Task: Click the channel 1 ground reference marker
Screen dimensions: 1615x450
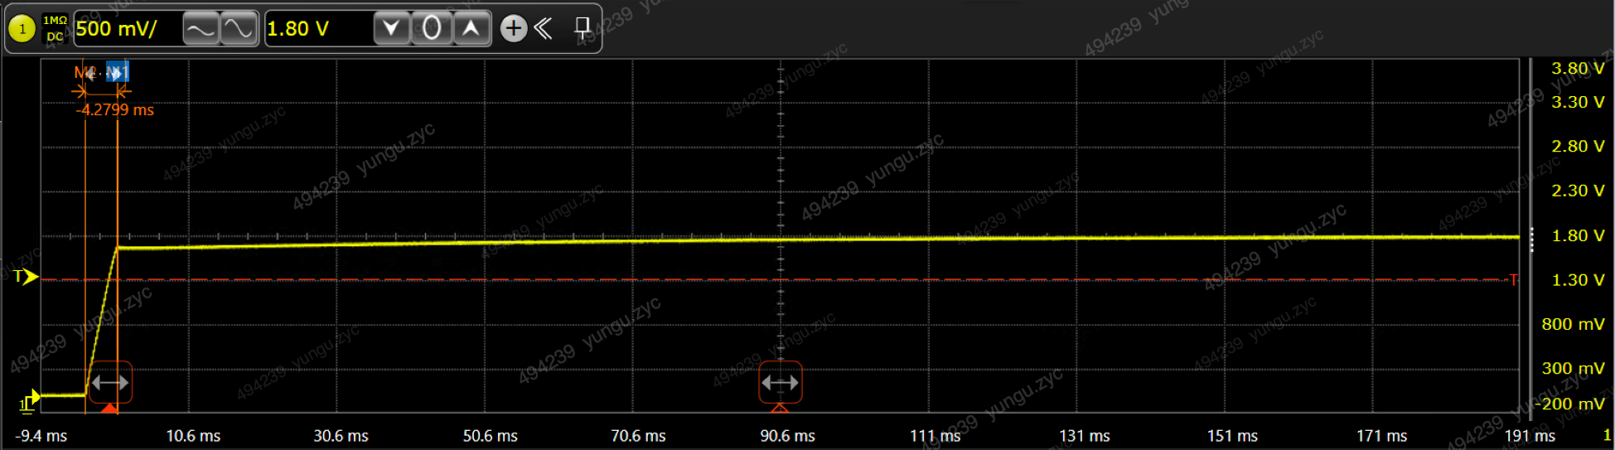Action: pos(29,400)
